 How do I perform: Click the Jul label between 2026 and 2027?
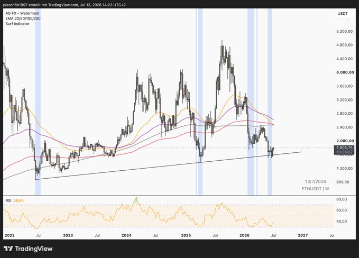point(273,235)
